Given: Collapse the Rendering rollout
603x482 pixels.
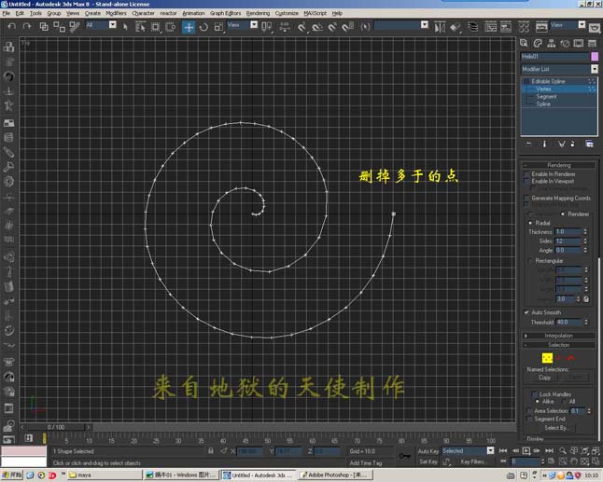Looking at the screenshot, I should pos(559,165).
